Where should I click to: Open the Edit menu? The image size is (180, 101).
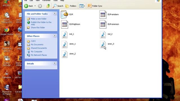coord(31,1)
